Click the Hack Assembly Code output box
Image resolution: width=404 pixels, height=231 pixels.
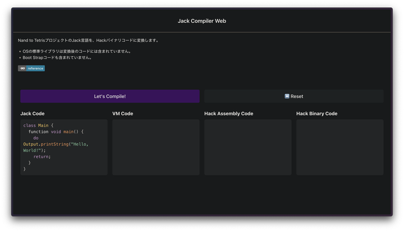point(247,147)
